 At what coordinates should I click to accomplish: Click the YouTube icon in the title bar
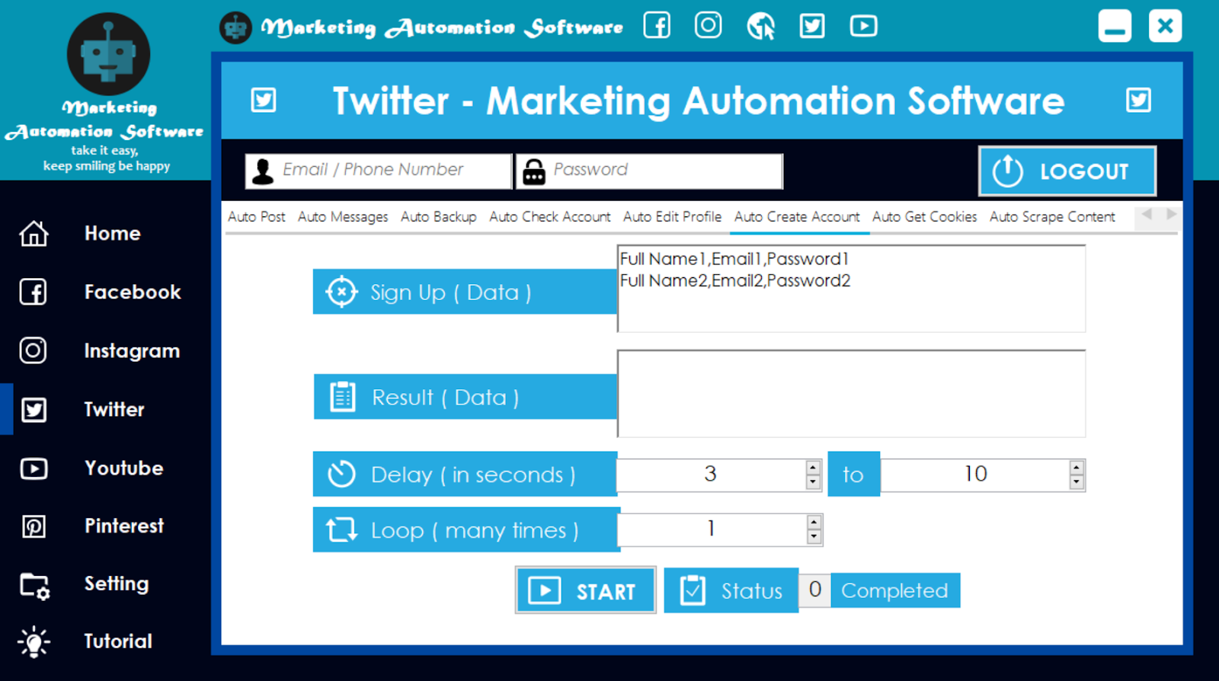coord(863,27)
